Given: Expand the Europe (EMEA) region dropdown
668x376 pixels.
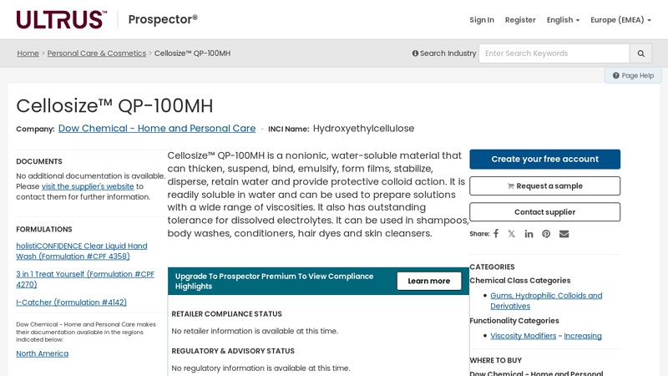Looking at the screenshot, I should pos(620,20).
